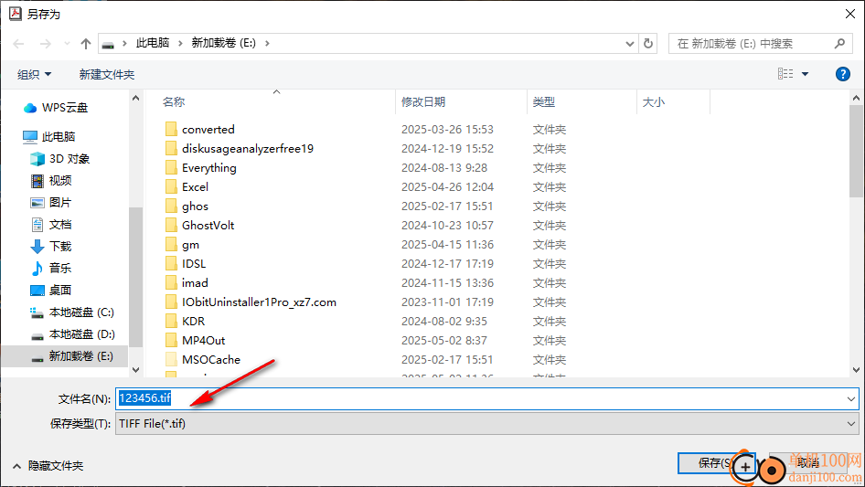Select the ghos folder icon

coord(171,206)
